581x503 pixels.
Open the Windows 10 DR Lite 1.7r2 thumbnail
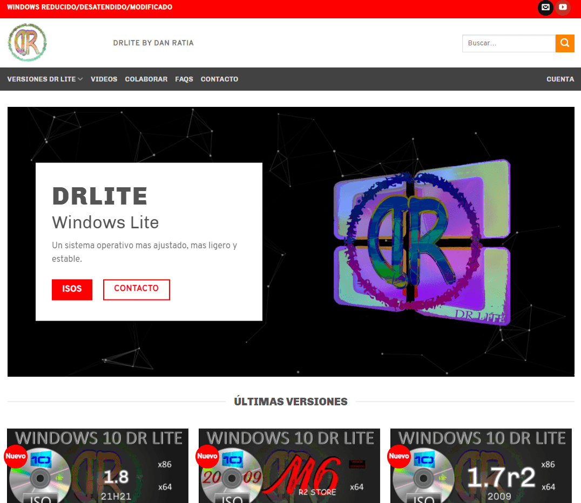click(481, 466)
